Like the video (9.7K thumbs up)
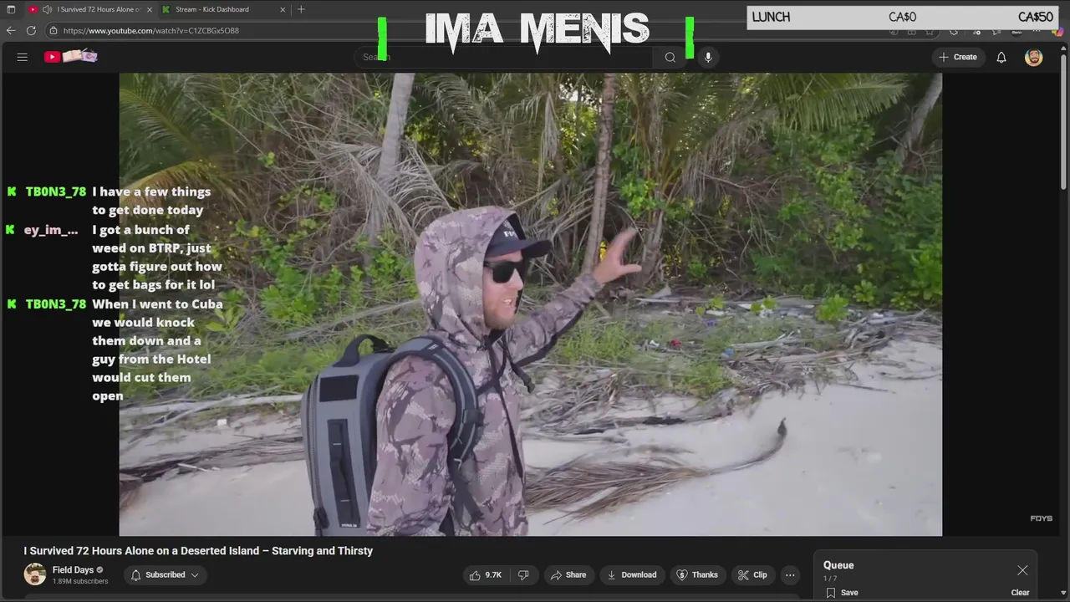 (486, 574)
